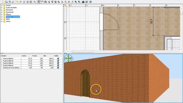Expand the Oficina folder
Viewport: 183px width, 103px height.
coord(2,15)
